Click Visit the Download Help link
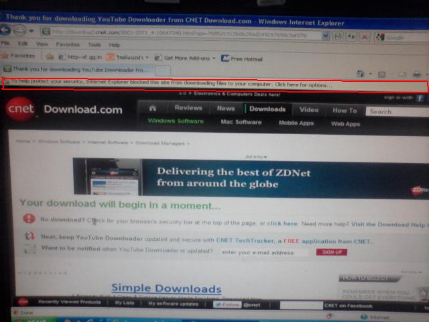The image size is (429, 322). 388,225
